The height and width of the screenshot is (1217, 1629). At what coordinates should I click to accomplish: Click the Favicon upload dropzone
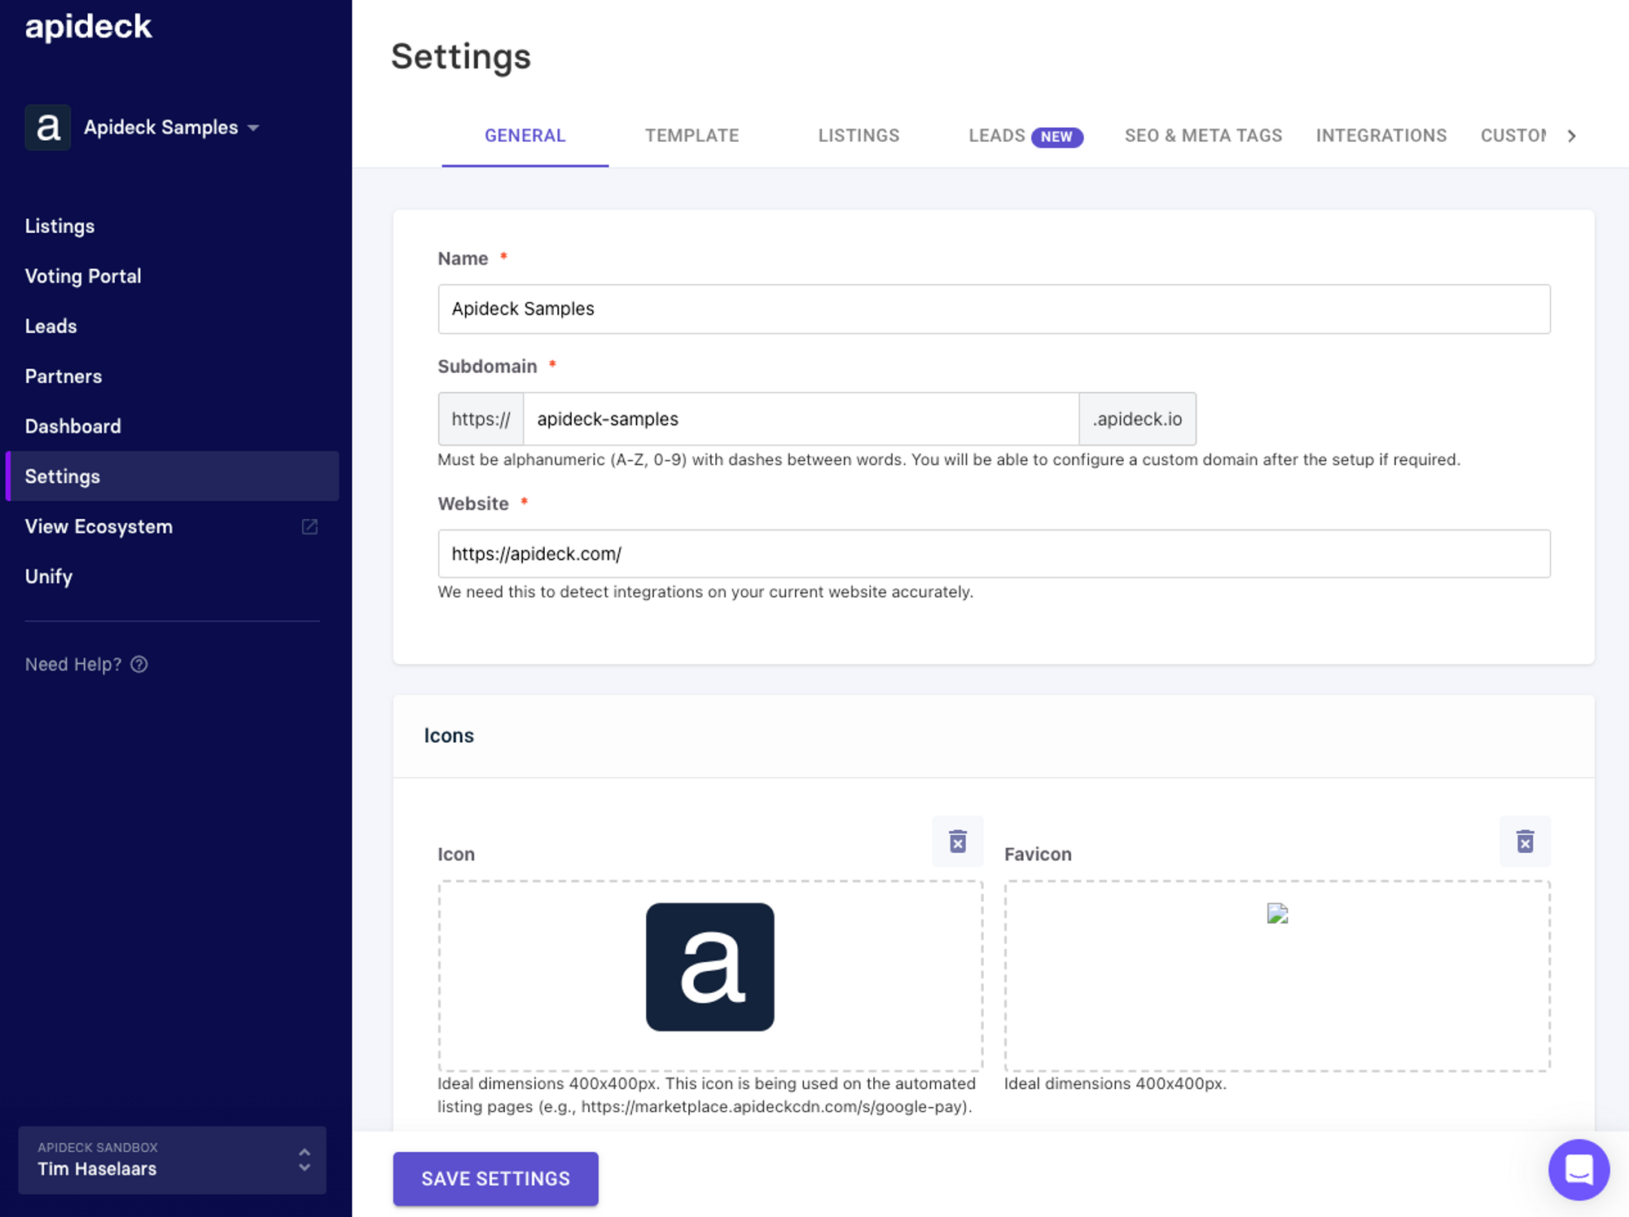[x=1277, y=976]
